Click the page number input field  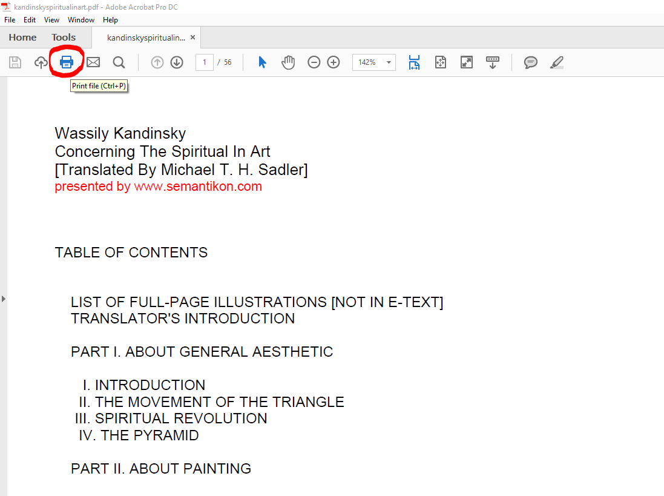click(205, 62)
